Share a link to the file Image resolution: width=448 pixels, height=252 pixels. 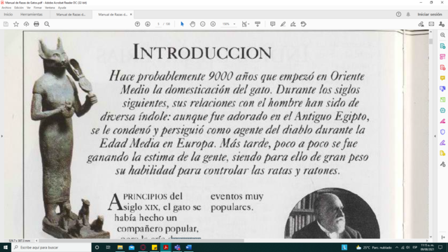click(421, 24)
